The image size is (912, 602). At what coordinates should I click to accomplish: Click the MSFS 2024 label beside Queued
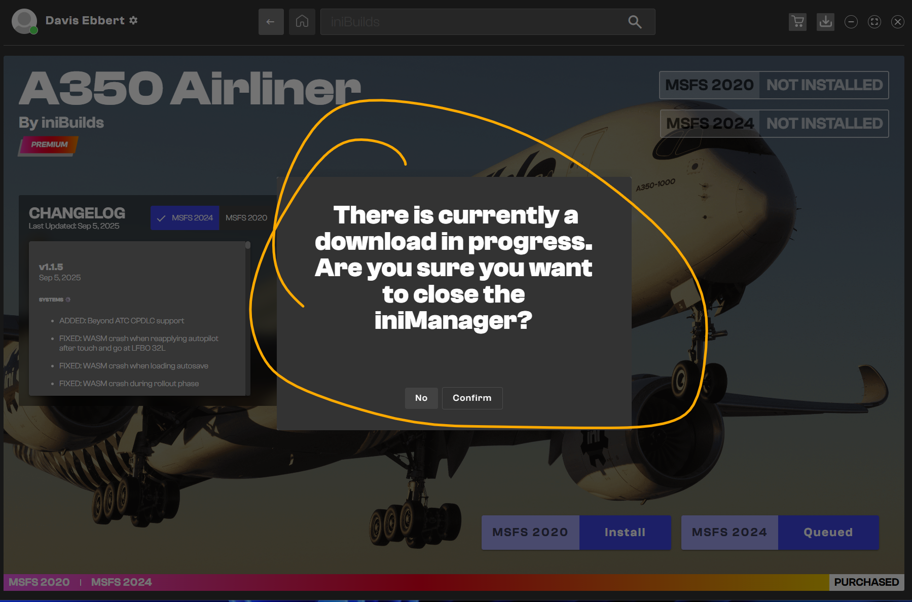click(729, 533)
